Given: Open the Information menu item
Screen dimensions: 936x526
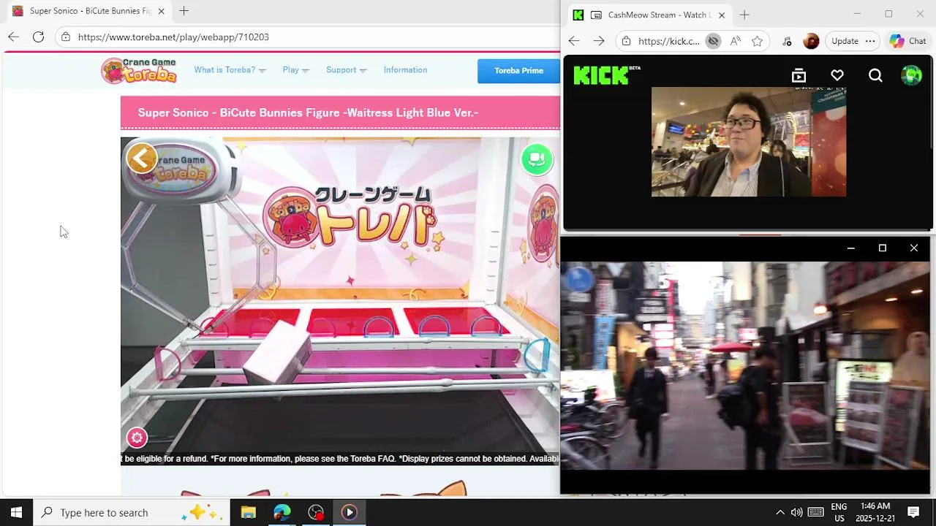Looking at the screenshot, I should (405, 70).
